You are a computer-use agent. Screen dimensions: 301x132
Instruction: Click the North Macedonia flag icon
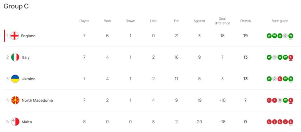point(15,100)
